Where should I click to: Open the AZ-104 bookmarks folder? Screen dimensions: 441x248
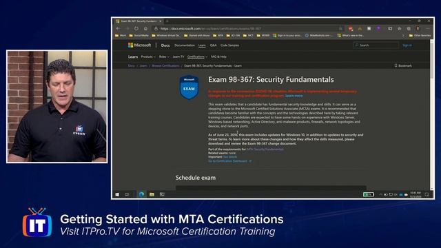[233, 35]
